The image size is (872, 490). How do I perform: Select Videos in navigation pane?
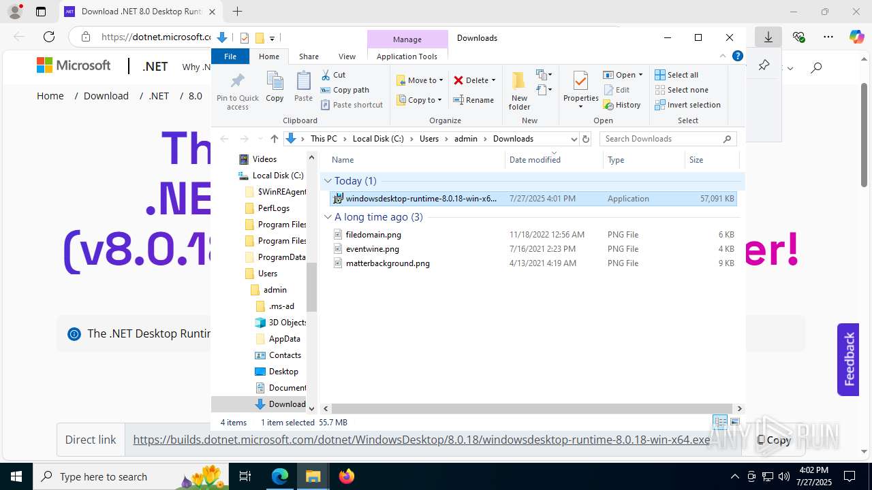(264, 159)
